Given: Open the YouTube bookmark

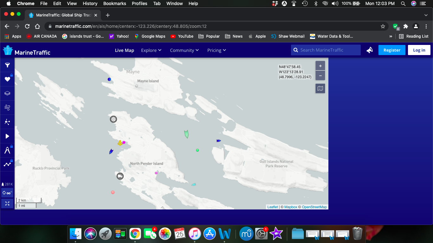Looking at the screenshot, I should click(182, 36).
